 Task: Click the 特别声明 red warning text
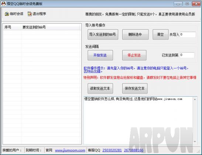[x=140, y=77]
